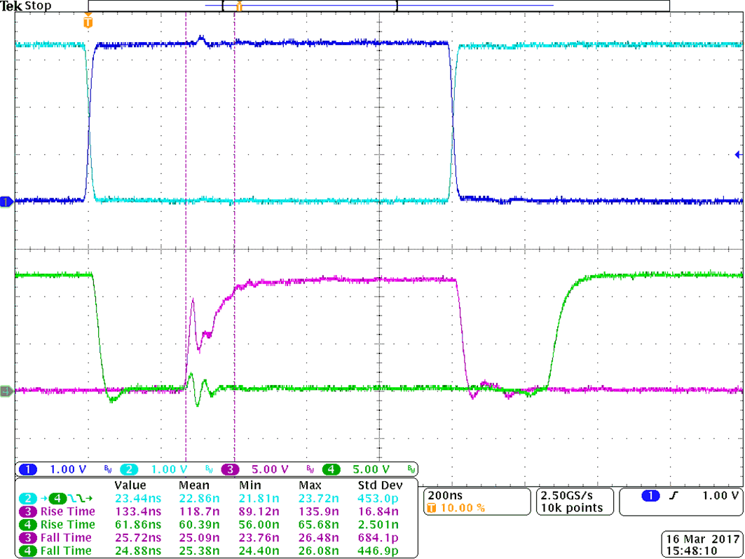Click the Channel 4 ground marker on left edge
Screen dimensions: 745x559
[x=5, y=391]
